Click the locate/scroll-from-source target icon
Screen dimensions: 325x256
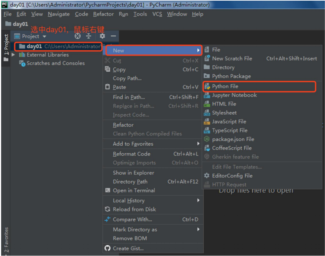pos(77,36)
